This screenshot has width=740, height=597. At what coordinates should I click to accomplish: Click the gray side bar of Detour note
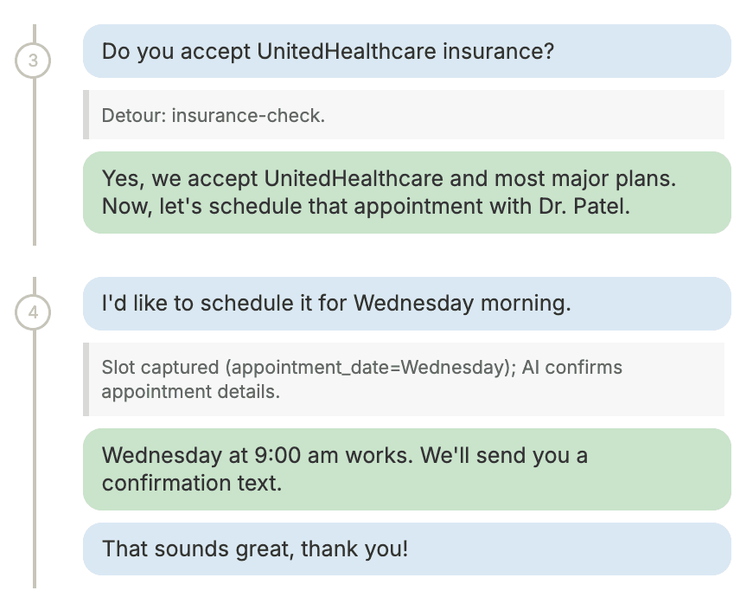[x=86, y=115]
